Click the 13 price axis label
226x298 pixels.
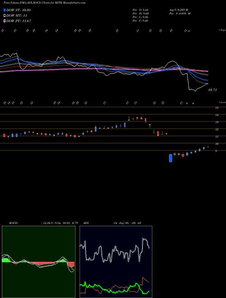217,122
